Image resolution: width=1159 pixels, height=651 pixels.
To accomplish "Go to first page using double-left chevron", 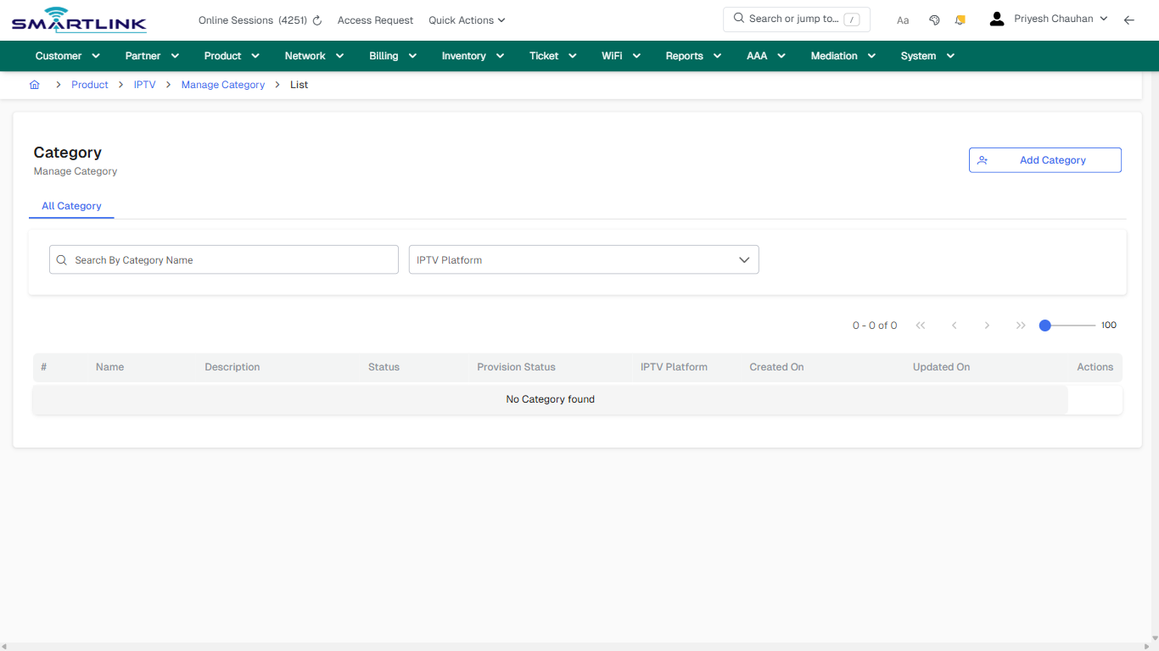I will (x=921, y=325).
